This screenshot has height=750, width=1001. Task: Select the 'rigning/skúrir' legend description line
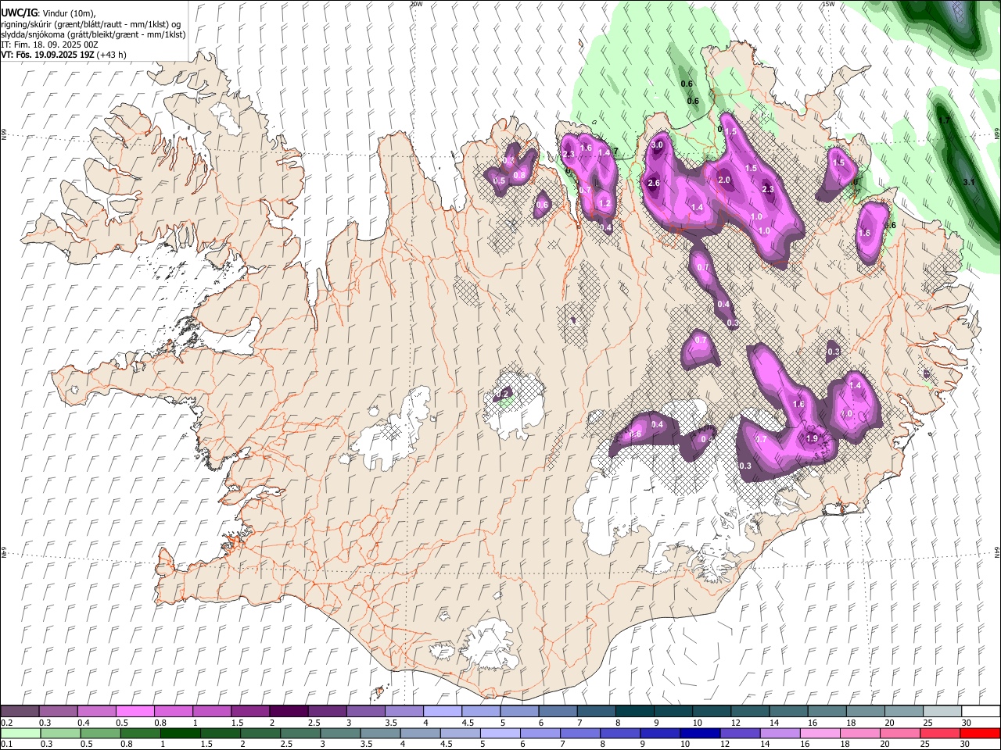(x=91, y=24)
